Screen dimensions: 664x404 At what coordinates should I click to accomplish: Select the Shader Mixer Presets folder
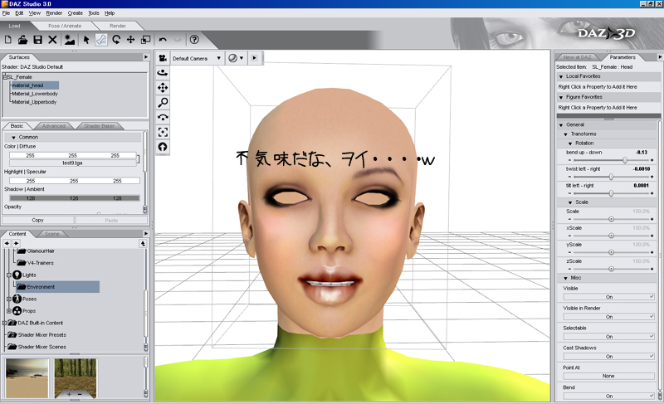pos(42,335)
